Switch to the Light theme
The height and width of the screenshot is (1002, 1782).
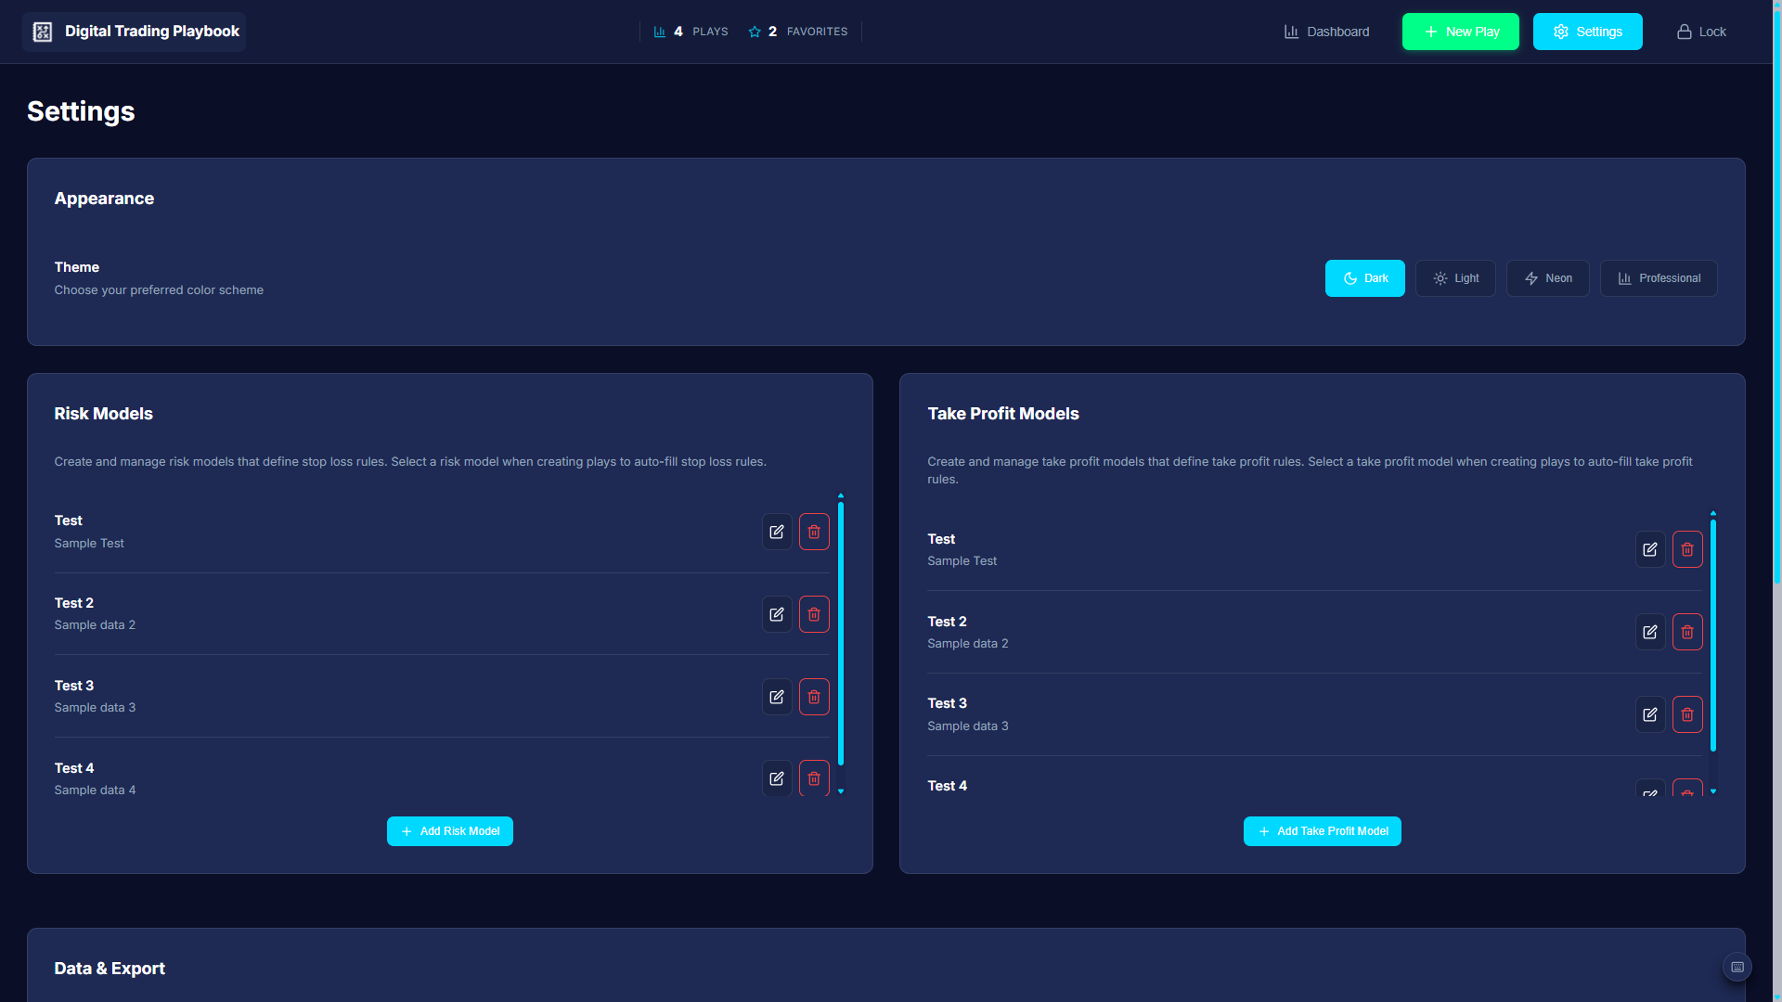1455,278
